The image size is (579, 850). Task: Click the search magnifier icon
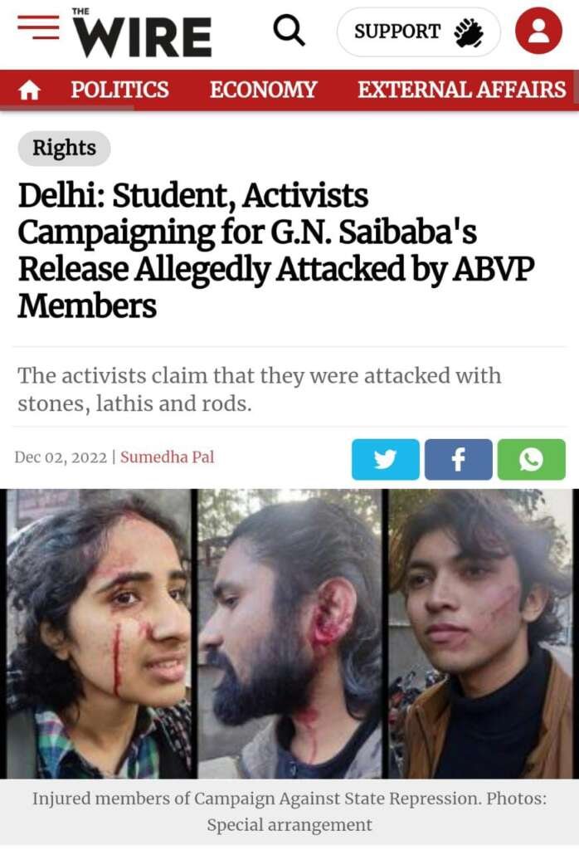[289, 31]
